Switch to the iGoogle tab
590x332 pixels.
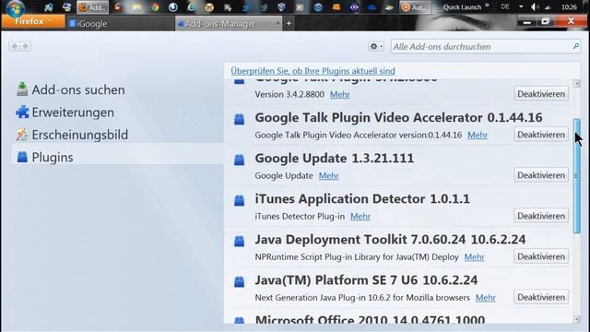pos(121,24)
